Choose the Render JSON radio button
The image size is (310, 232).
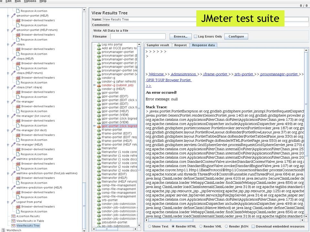click(226, 227)
